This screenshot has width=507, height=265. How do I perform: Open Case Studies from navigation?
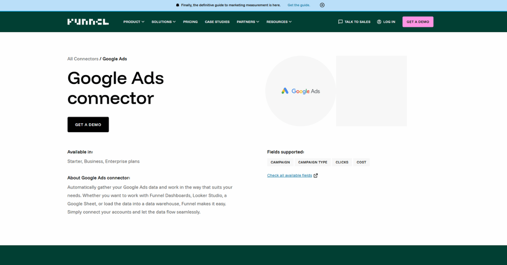(x=217, y=22)
